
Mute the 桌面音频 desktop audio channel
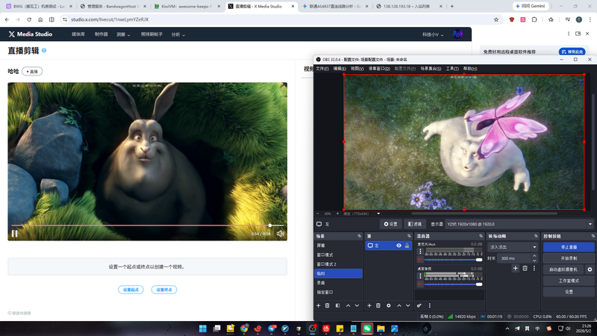click(x=420, y=284)
